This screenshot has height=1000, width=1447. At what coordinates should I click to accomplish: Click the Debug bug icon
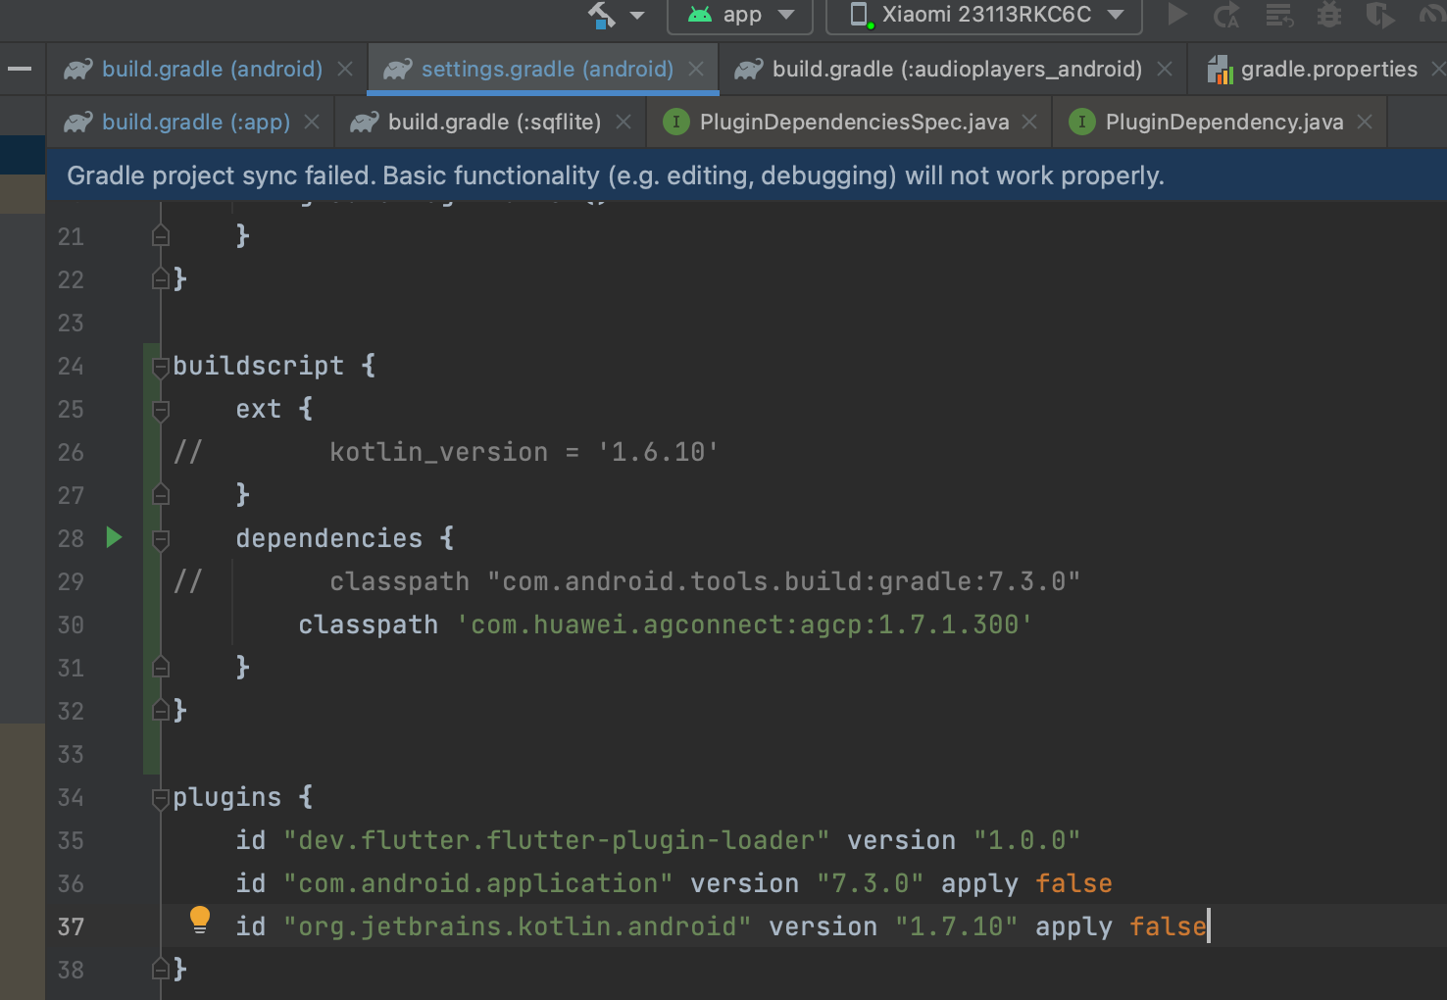point(1329,15)
